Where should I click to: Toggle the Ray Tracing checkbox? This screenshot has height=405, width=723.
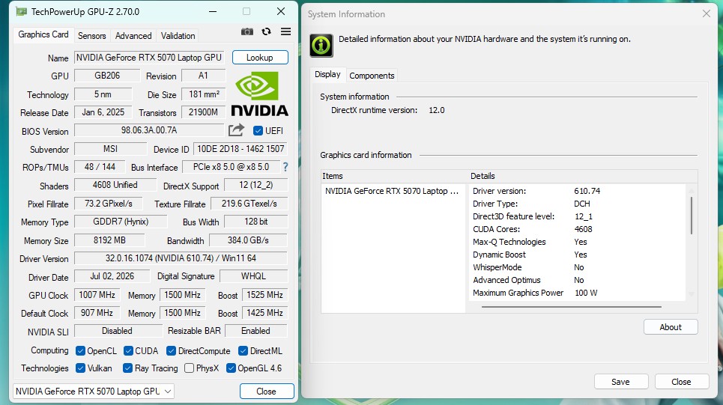(x=127, y=368)
